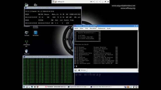Open the Vista menu in the Terminal

(x=87, y=28)
